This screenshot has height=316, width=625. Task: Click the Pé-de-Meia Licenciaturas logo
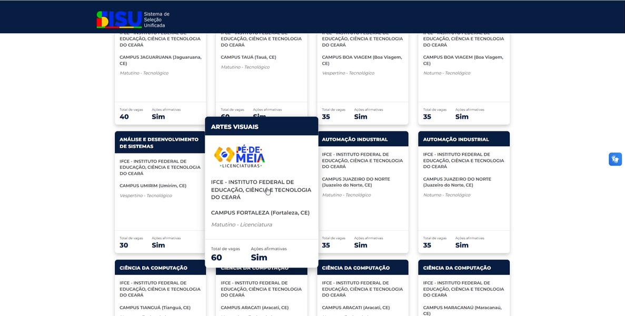pos(240,157)
